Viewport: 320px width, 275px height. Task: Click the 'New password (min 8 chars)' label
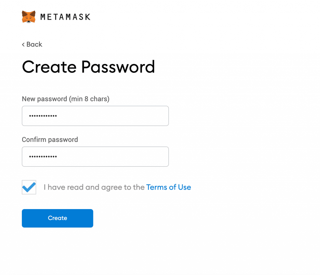pyautogui.click(x=66, y=99)
